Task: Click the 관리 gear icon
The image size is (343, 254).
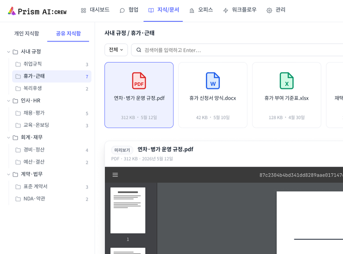Action: (269, 10)
